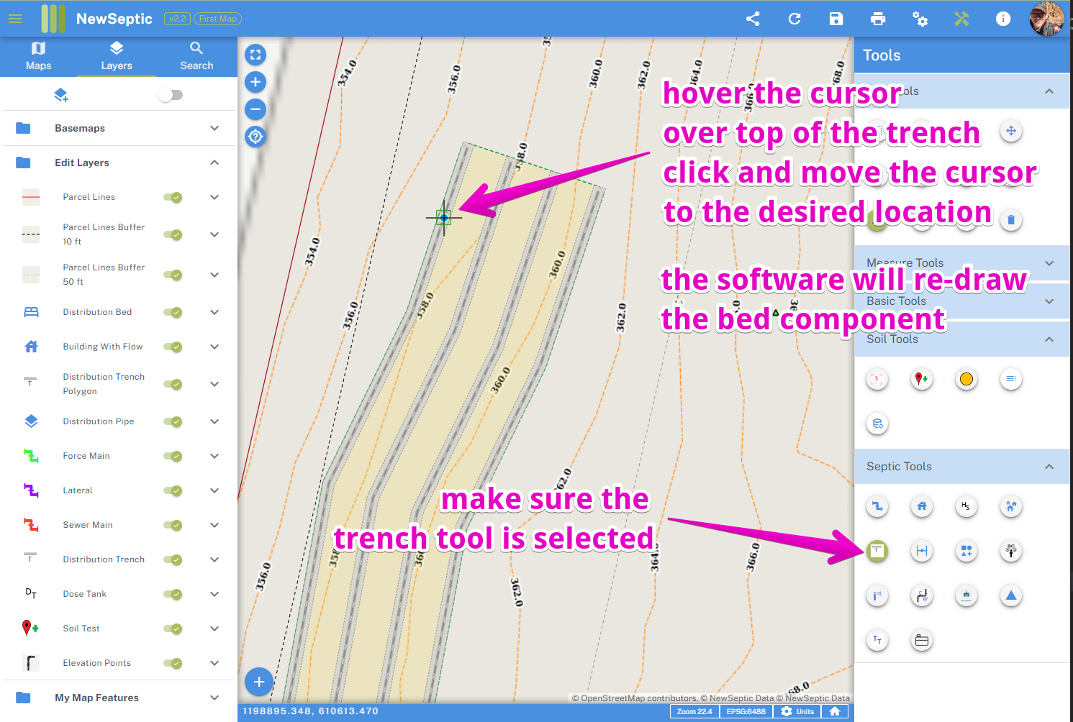Switch to the Layers tab
Screen dimensions: 1073x722
(x=117, y=56)
